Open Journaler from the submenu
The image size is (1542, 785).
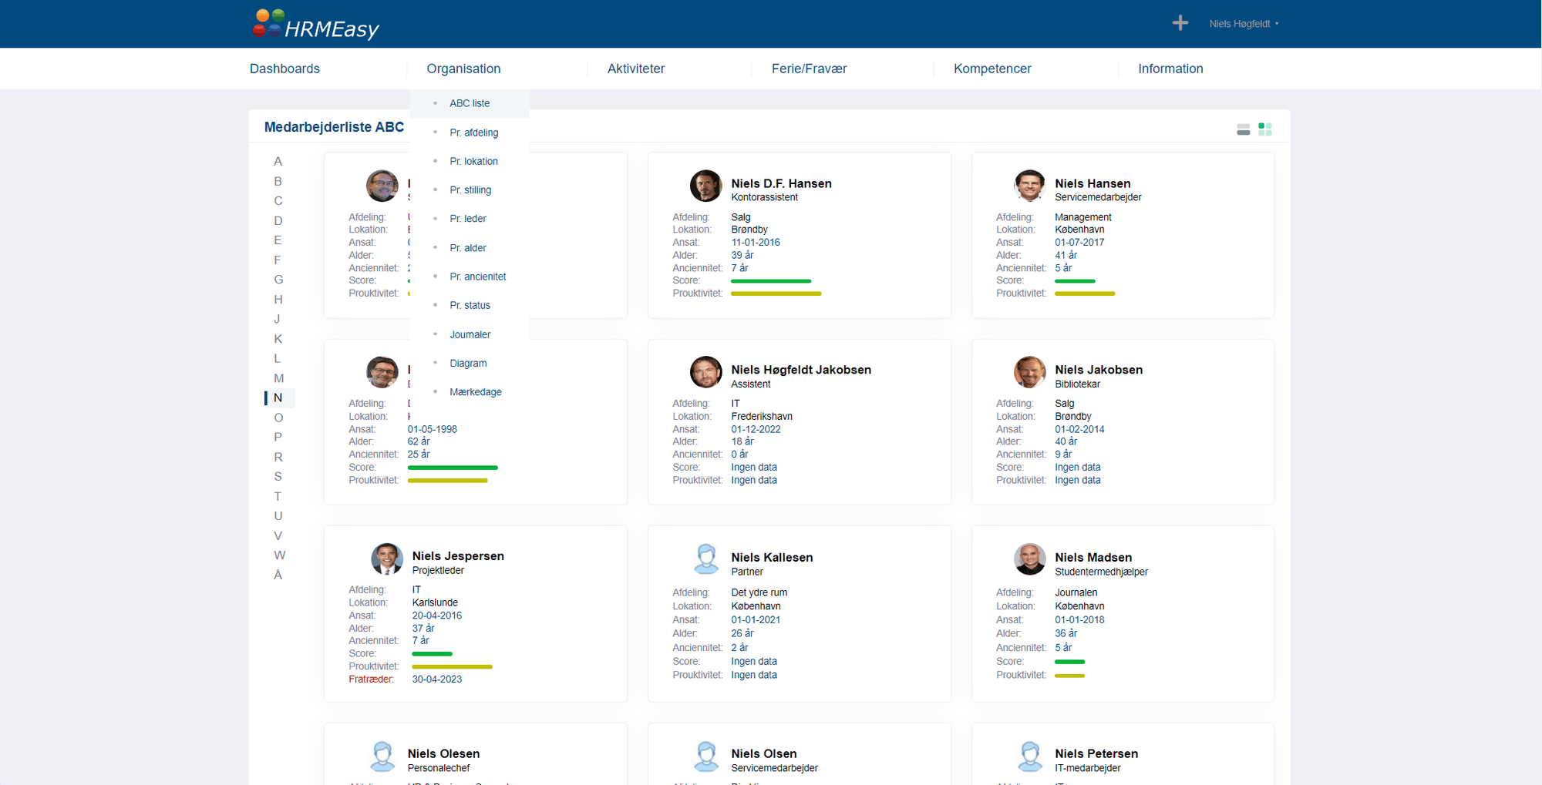tap(470, 334)
